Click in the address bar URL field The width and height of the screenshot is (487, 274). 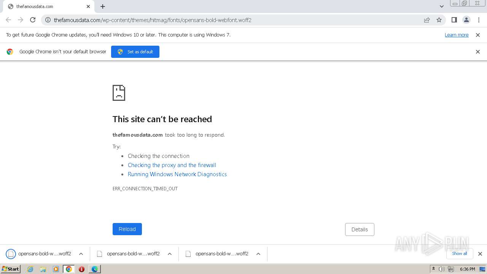[x=228, y=20]
